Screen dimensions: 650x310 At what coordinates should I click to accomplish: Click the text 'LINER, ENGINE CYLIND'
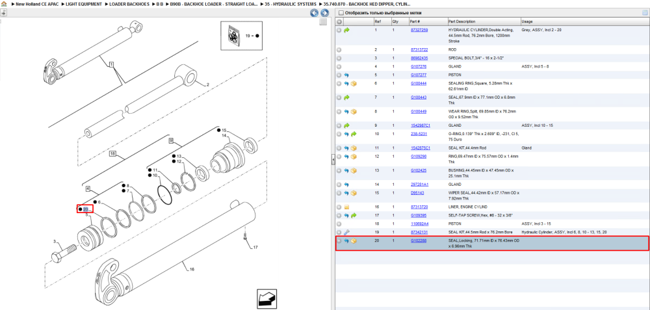[x=469, y=207]
